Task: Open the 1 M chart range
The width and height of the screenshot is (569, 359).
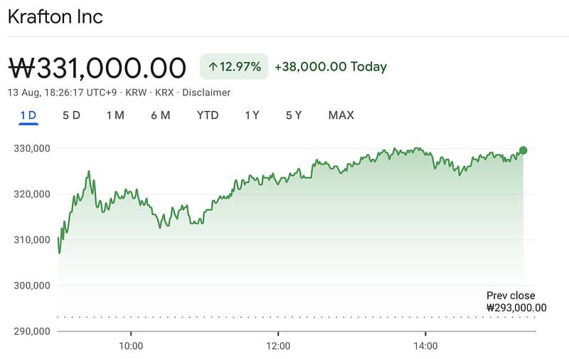Action: coord(115,115)
